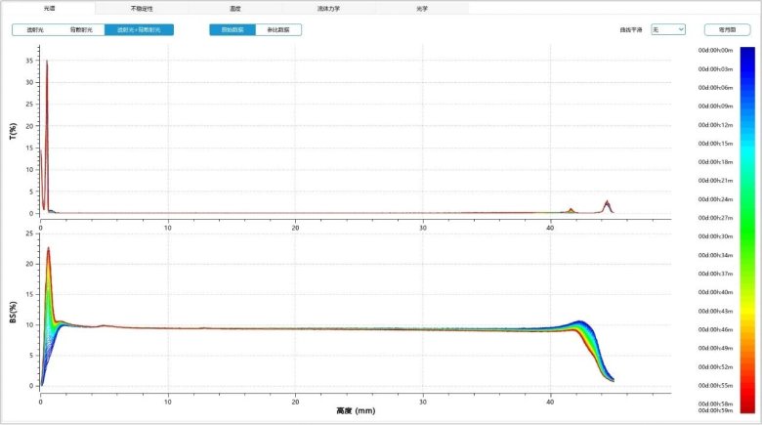
Task: Select the tab between 不稳定性 and 流体力学
Action: (235, 8)
